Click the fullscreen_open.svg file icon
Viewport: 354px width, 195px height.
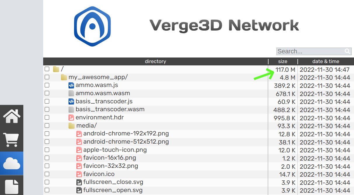click(x=79, y=190)
